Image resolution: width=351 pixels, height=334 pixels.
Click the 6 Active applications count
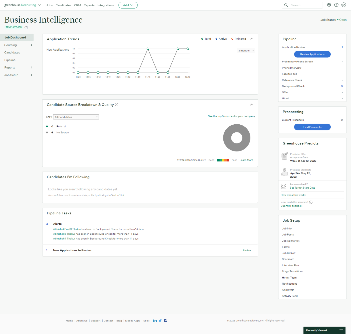(221, 39)
